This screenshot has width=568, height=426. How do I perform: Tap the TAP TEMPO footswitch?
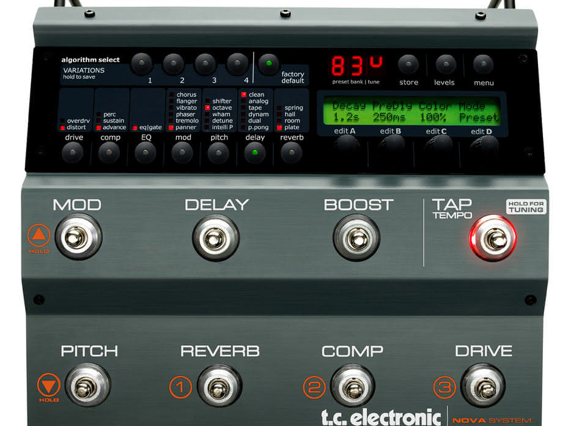point(493,238)
